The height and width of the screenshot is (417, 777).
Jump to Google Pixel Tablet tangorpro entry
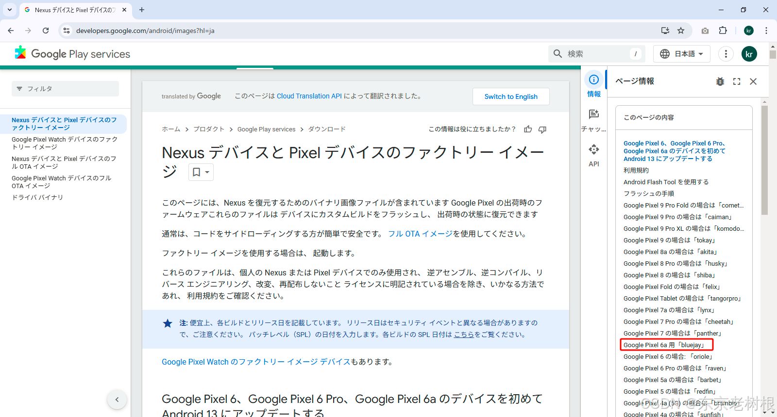click(682, 298)
